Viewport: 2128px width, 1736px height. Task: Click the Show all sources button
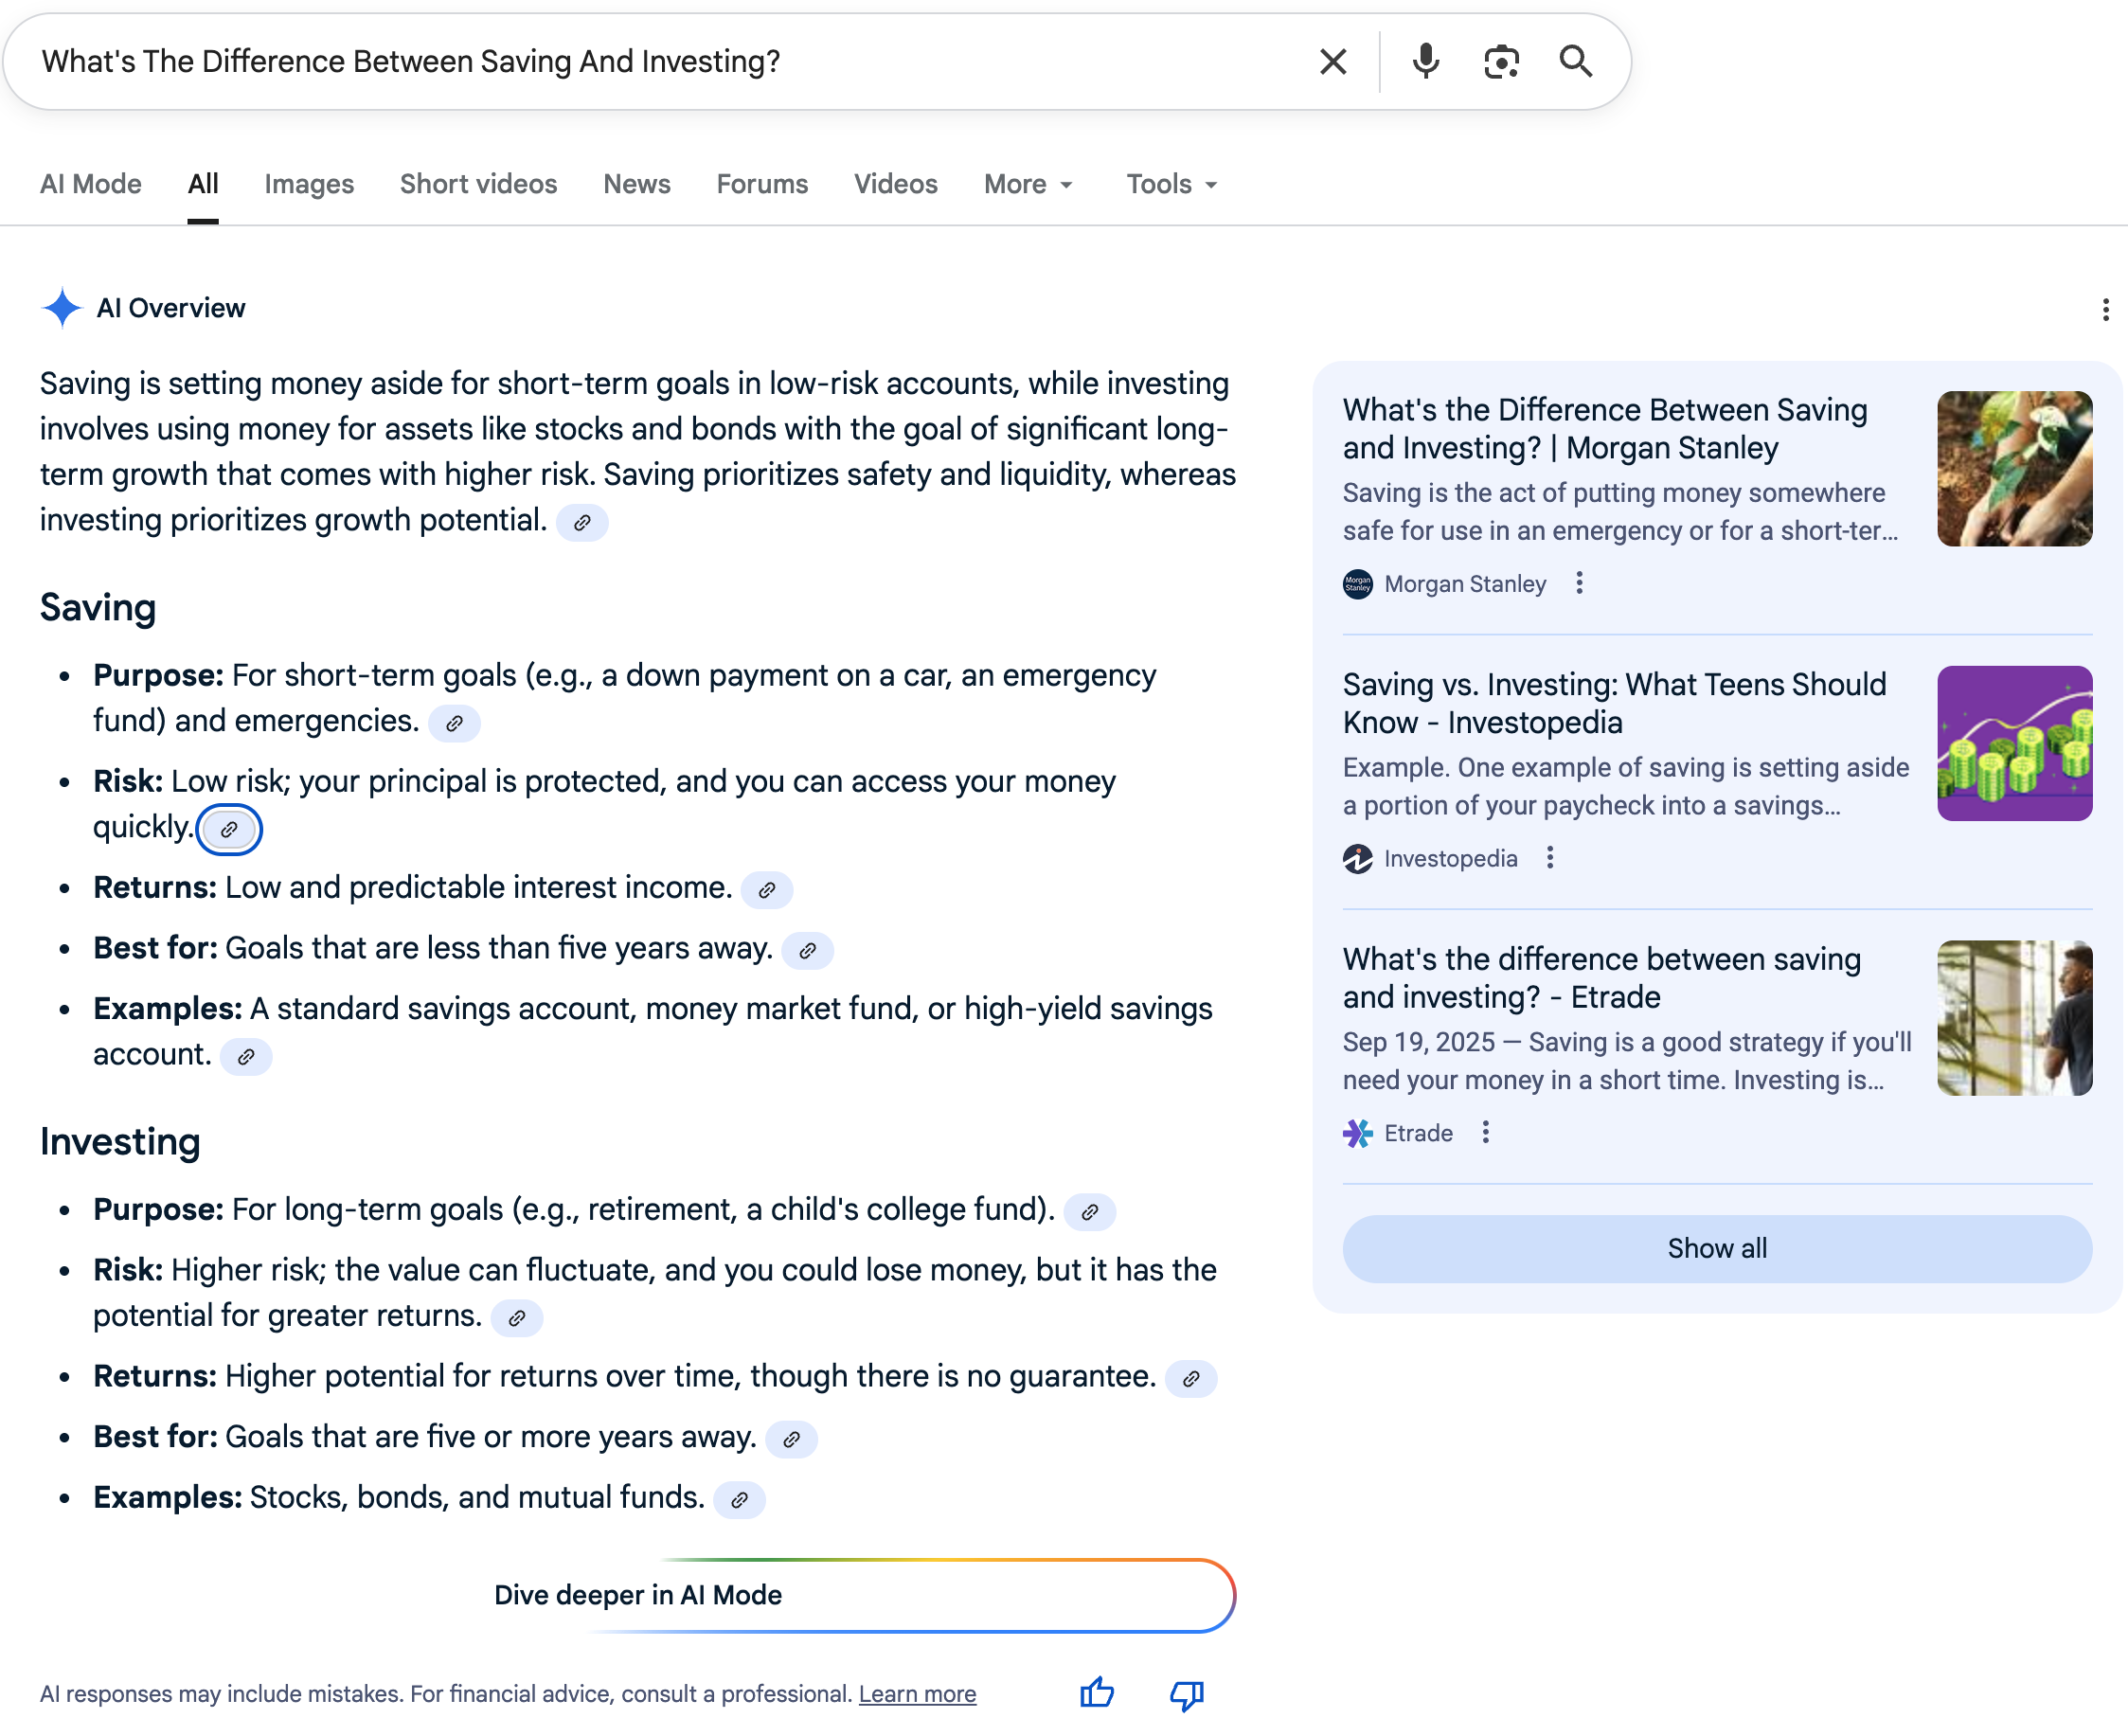tap(1716, 1248)
